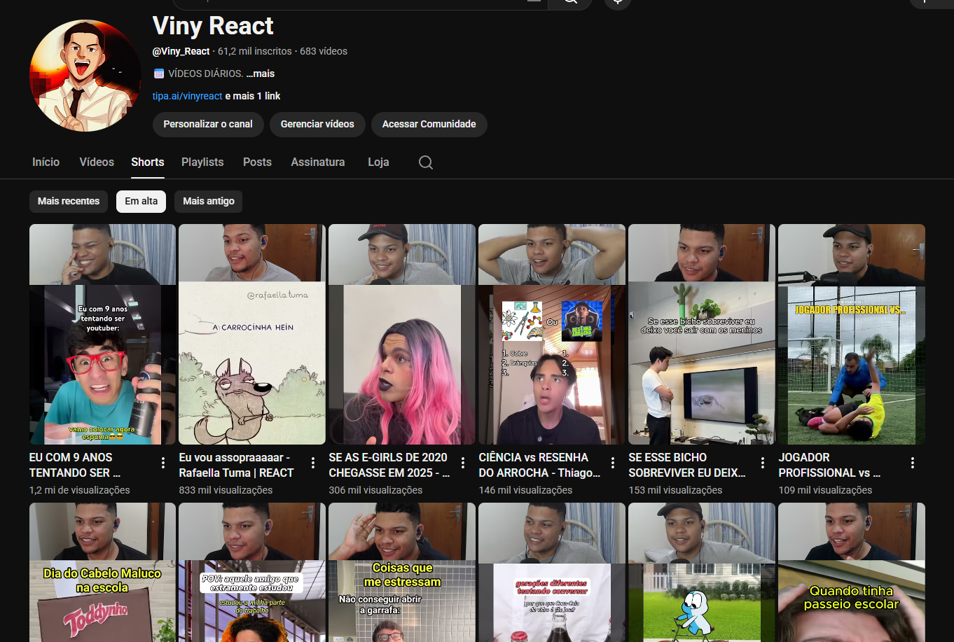
Task: Select the Em alta filter chip
Action: (141, 201)
